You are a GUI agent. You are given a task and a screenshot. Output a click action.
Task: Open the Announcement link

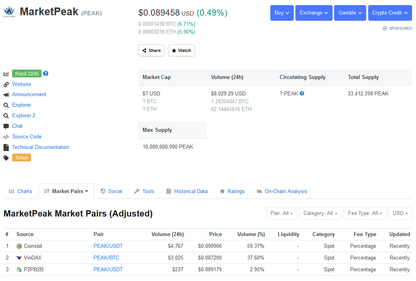pos(29,95)
